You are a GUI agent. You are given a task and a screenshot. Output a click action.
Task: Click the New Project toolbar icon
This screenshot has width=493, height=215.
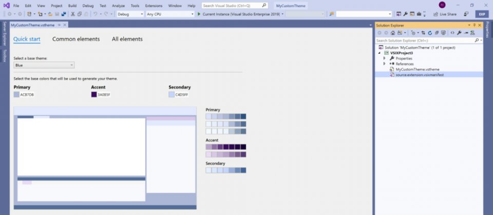29,14
